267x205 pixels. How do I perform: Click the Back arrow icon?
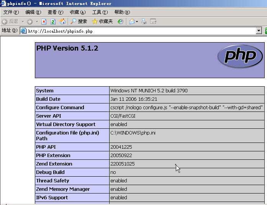pyautogui.click(x=5, y=21)
